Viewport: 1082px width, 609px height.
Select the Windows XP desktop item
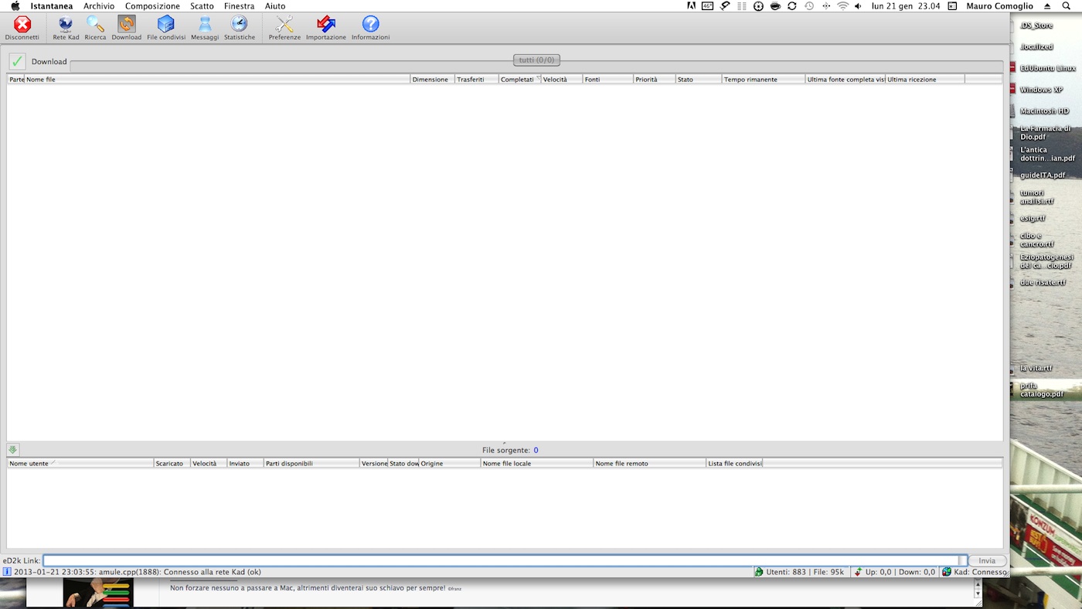click(x=1041, y=90)
